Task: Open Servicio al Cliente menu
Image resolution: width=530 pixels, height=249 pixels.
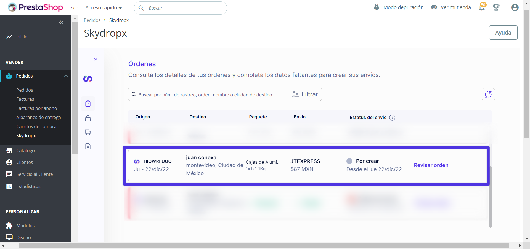Action: point(35,174)
